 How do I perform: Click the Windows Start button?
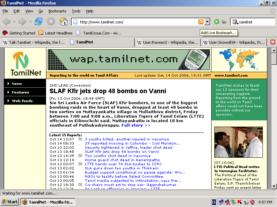tap(10, 202)
